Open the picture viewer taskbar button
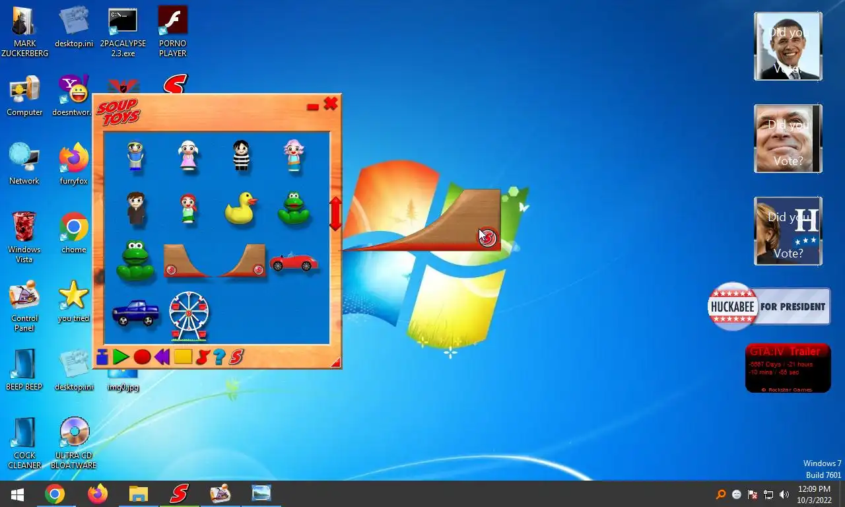The image size is (845, 507). coord(261,494)
